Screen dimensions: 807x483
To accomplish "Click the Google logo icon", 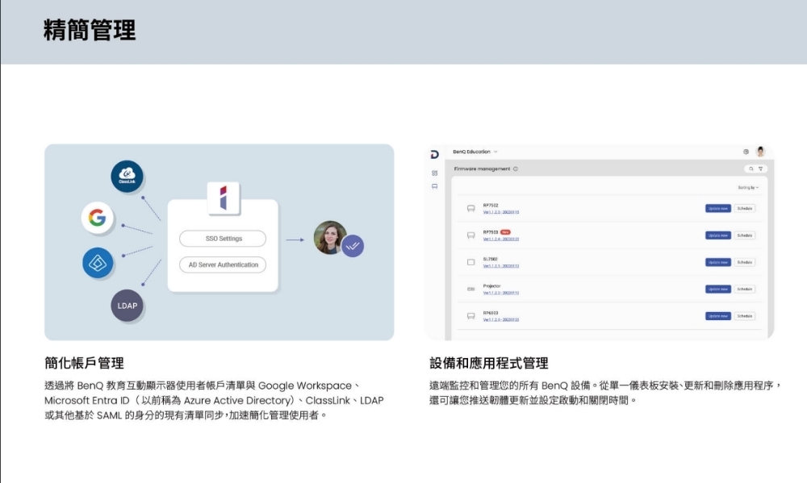I will 97,218.
